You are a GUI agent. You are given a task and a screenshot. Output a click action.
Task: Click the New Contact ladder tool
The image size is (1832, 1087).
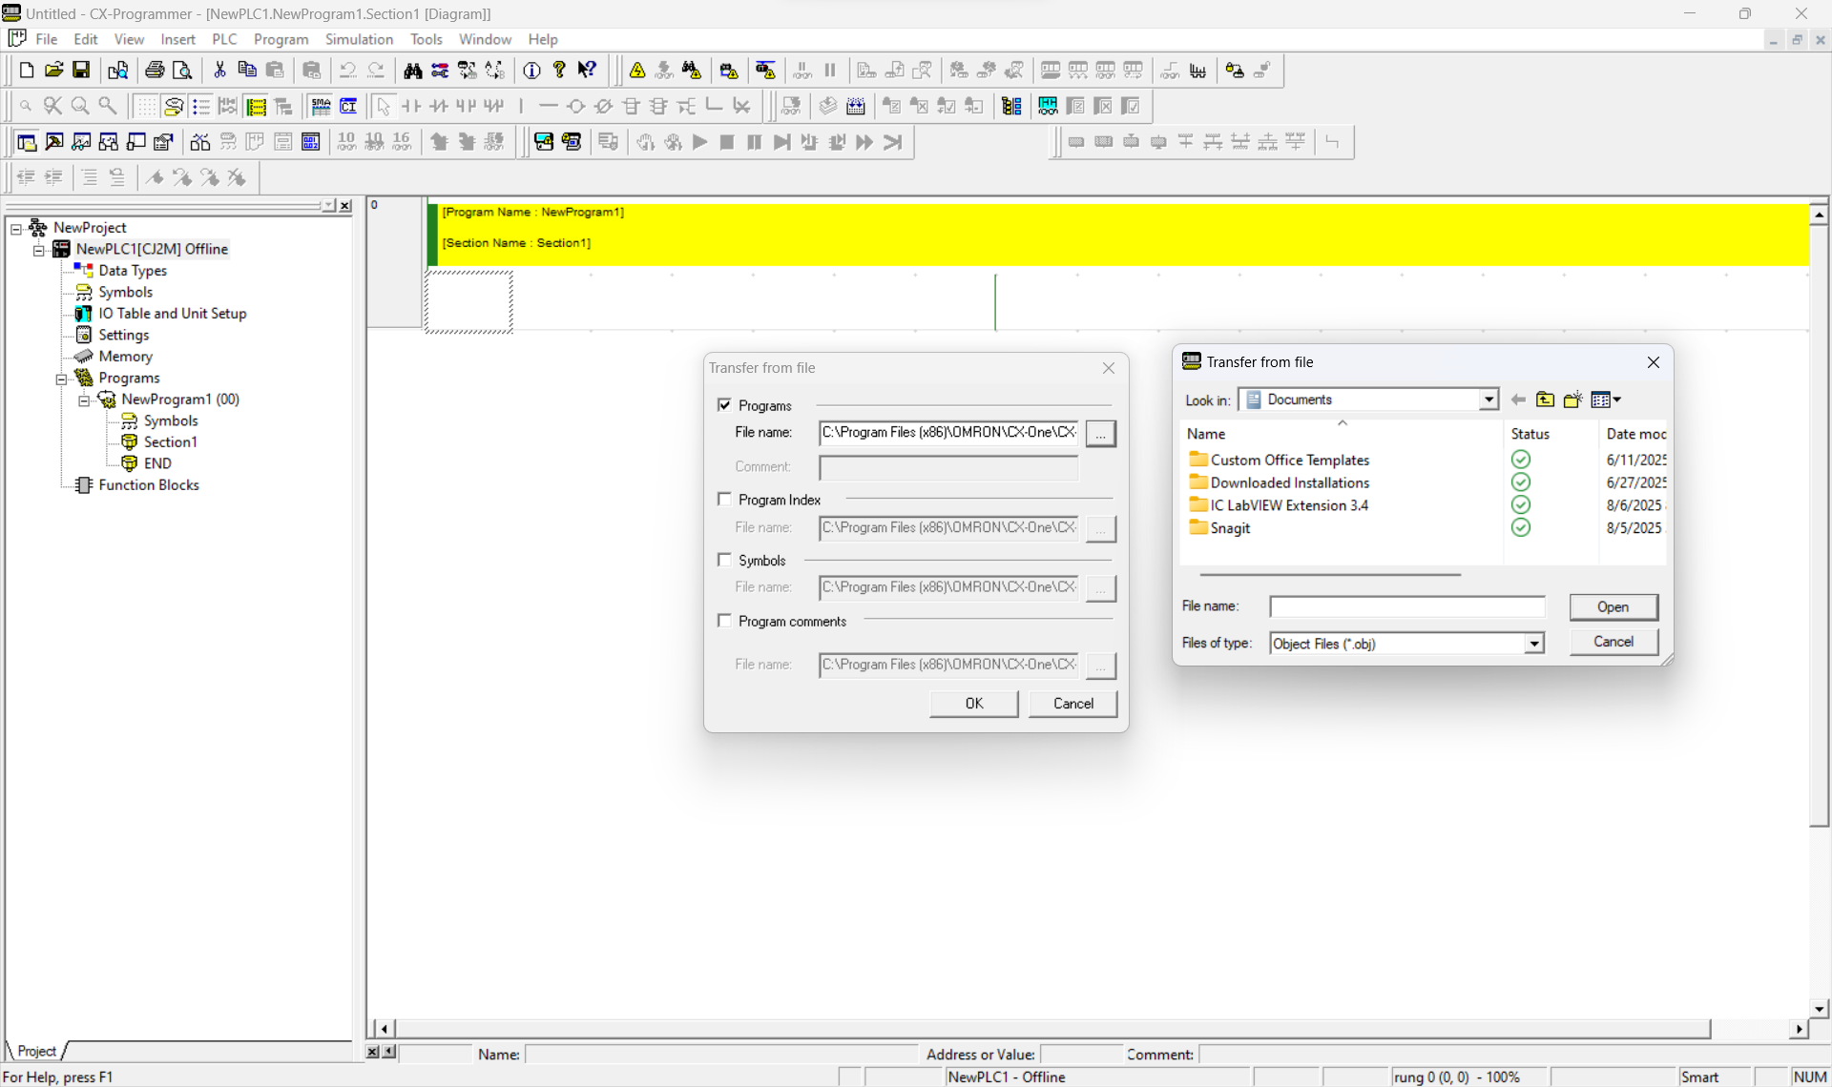tap(411, 106)
